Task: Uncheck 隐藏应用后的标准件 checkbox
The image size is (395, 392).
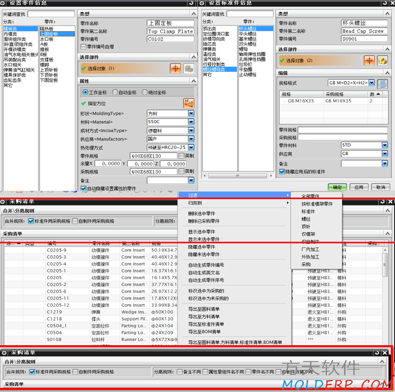Action: pos(282,171)
